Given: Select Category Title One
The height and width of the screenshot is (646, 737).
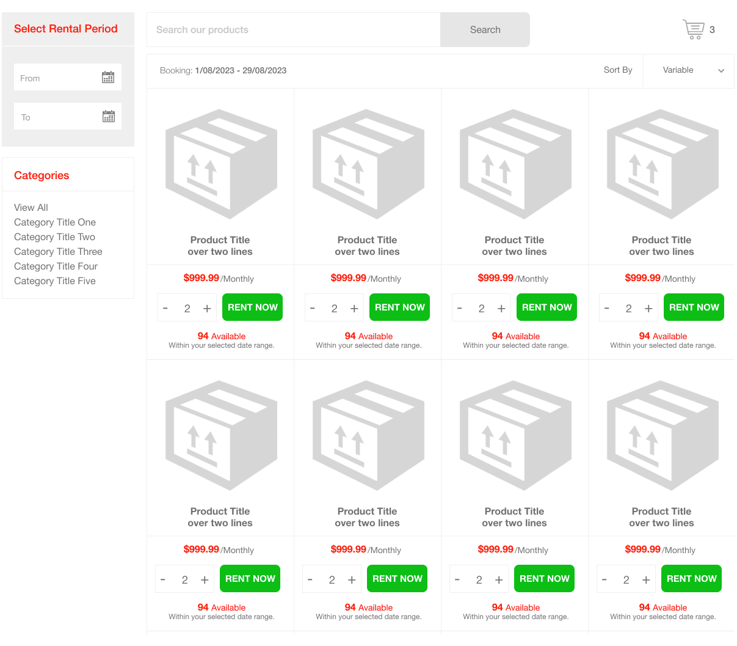Looking at the screenshot, I should pos(55,222).
